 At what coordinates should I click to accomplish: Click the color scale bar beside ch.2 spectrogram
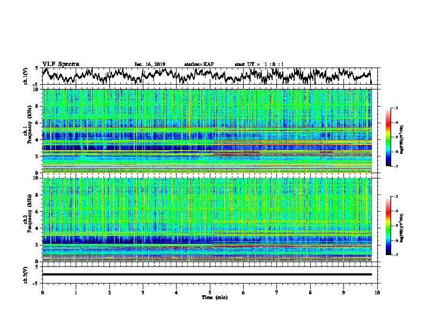coord(388,226)
